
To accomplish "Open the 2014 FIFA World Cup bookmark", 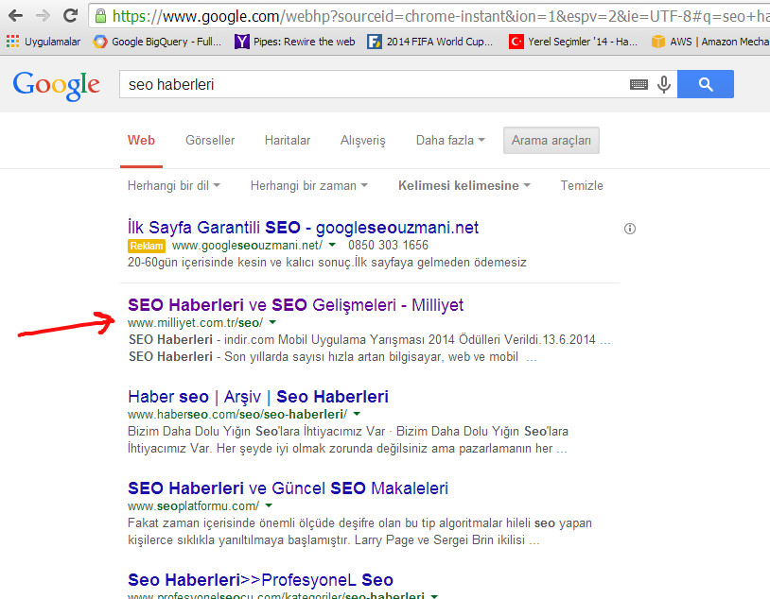I will [x=430, y=42].
